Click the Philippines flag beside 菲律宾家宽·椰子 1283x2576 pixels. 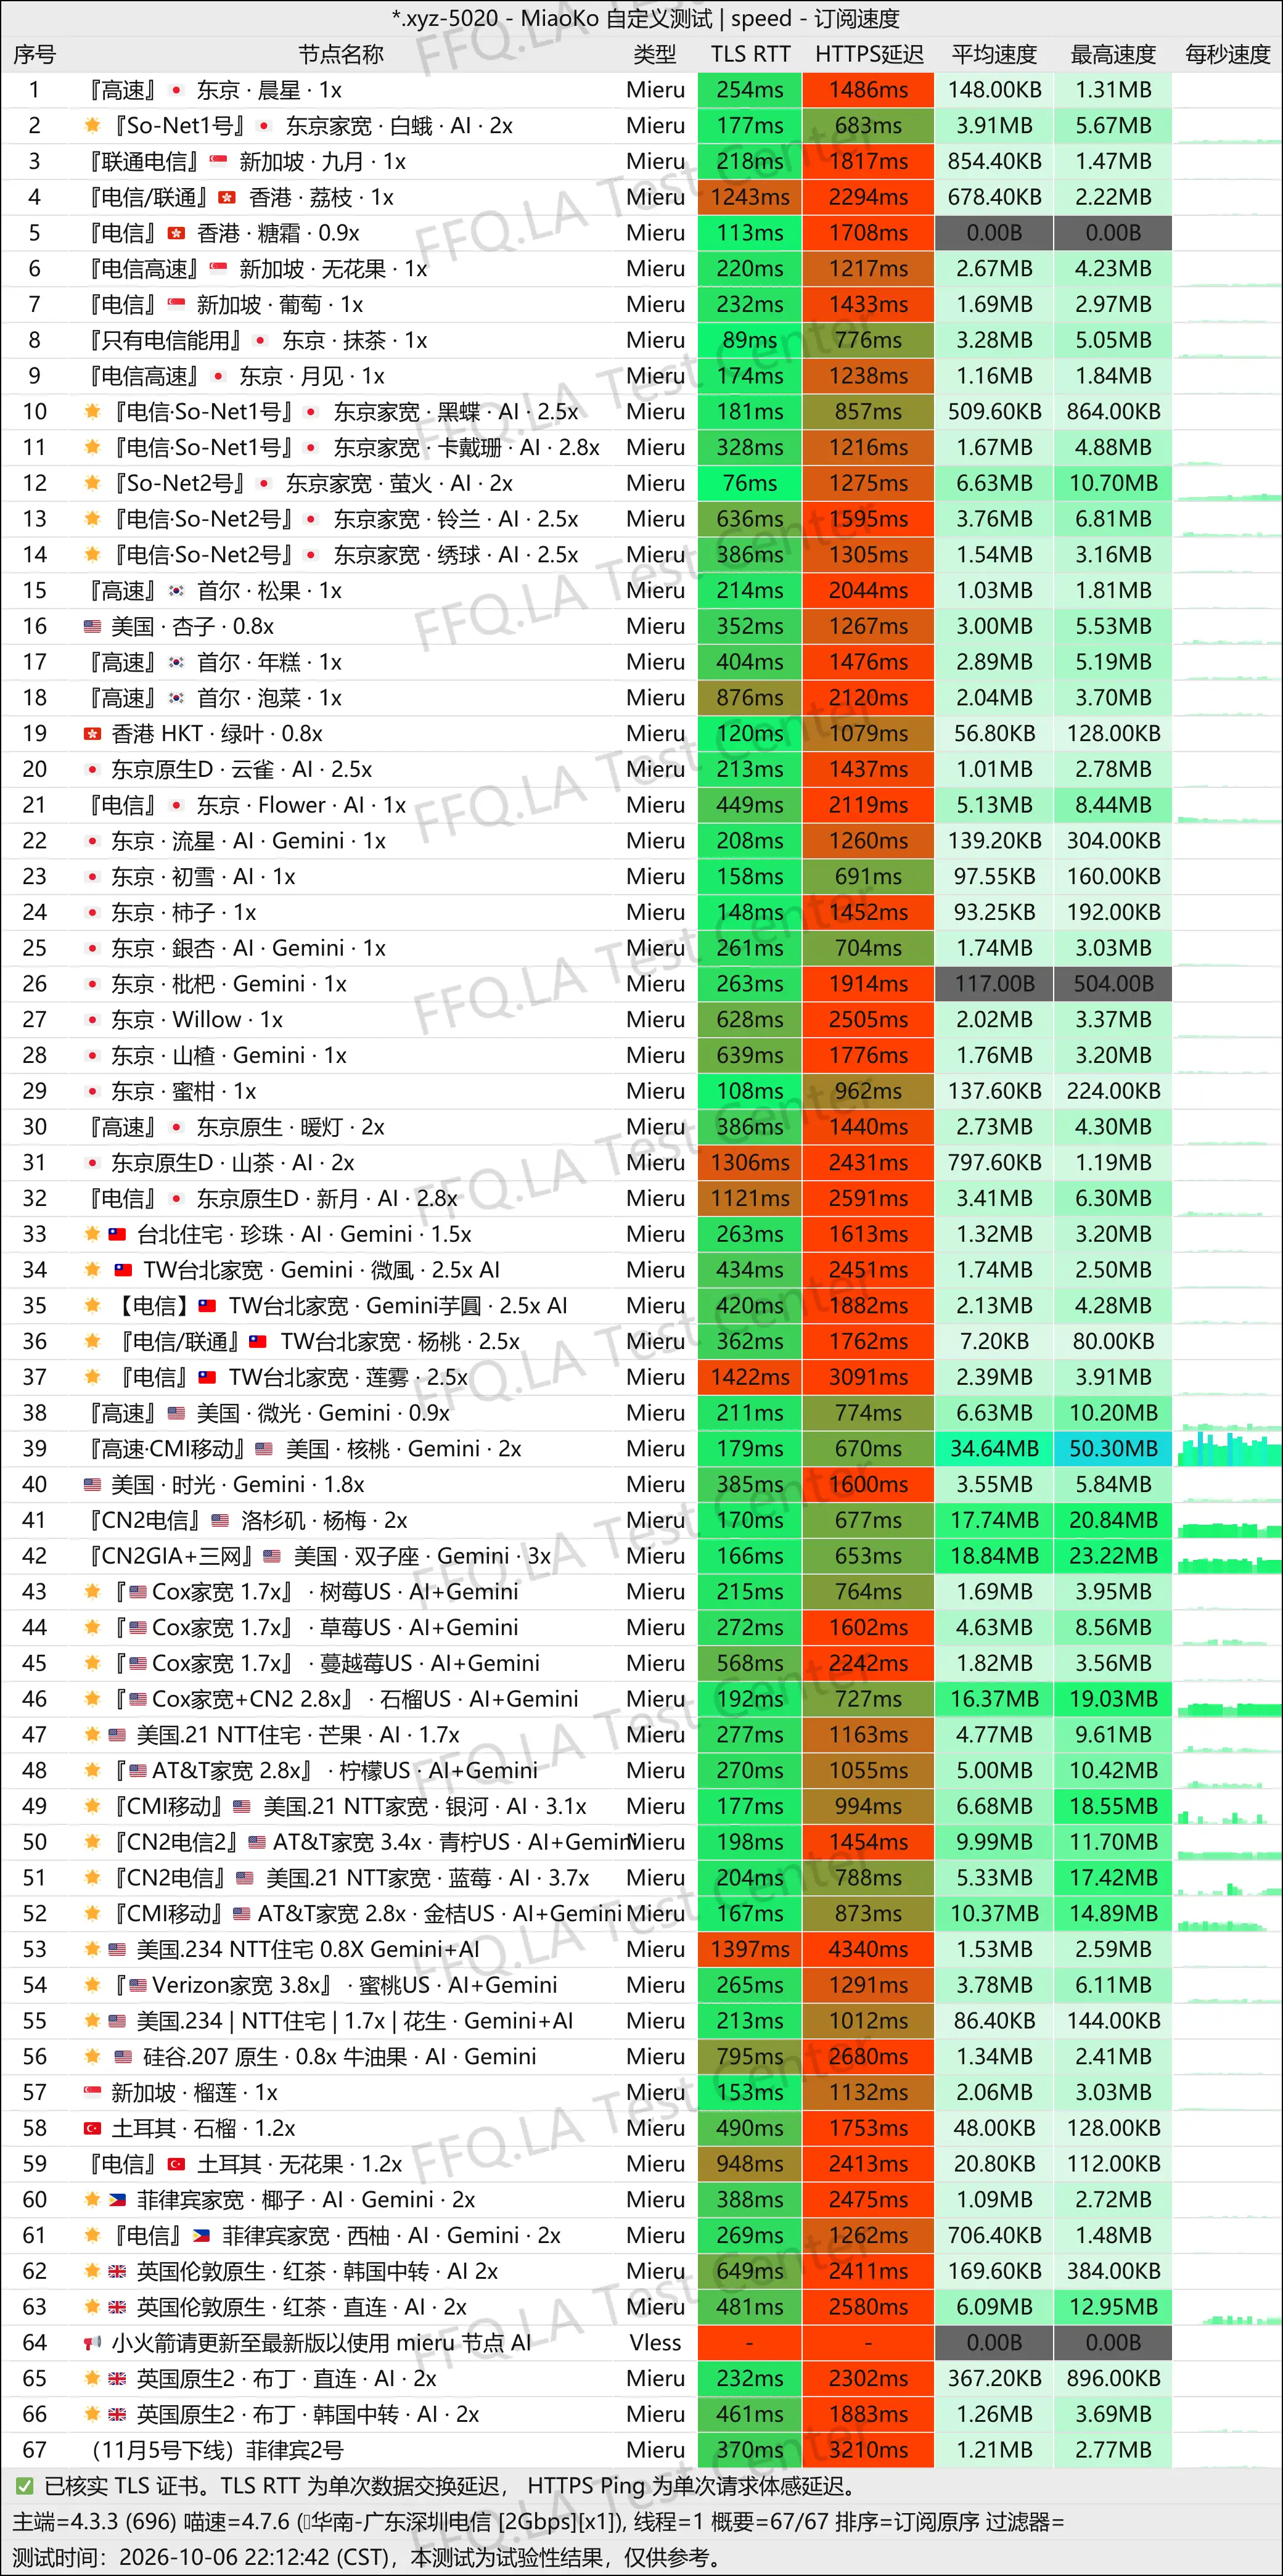pos(118,2200)
